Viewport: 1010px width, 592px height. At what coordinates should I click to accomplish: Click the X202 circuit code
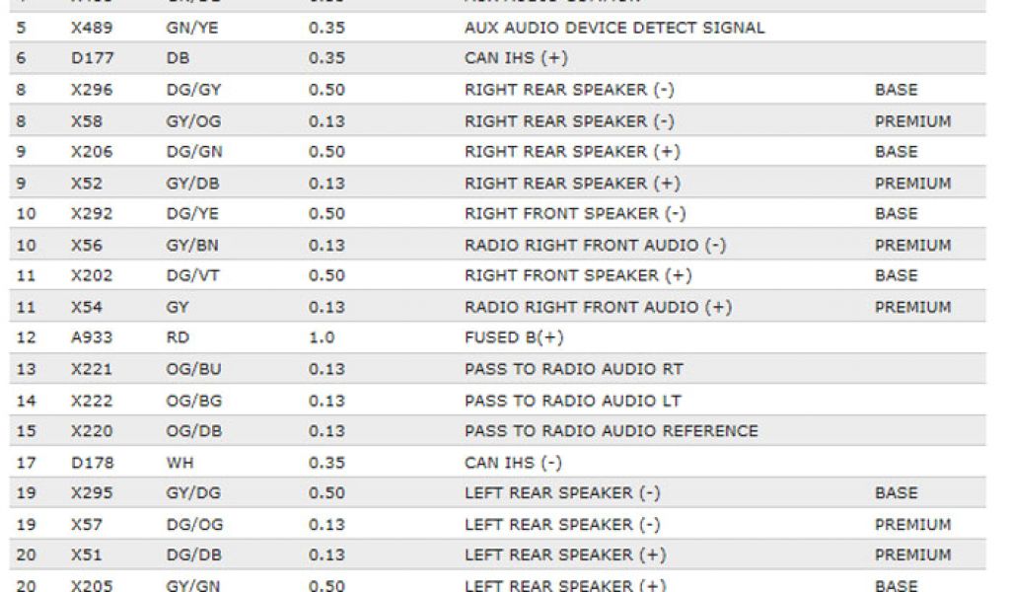tap(92, 275)
